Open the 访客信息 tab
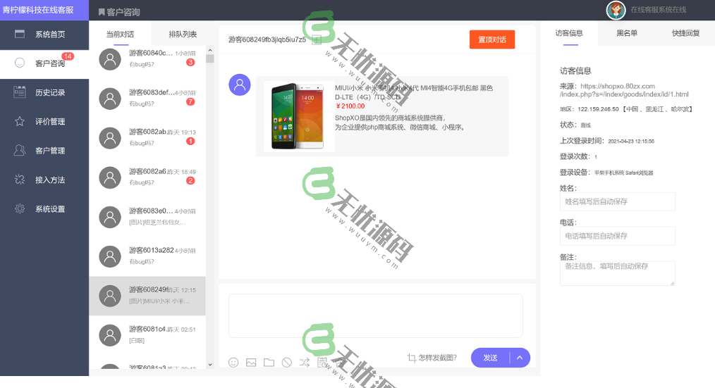This screenshot has height=388, width=715. coord(569,33)
